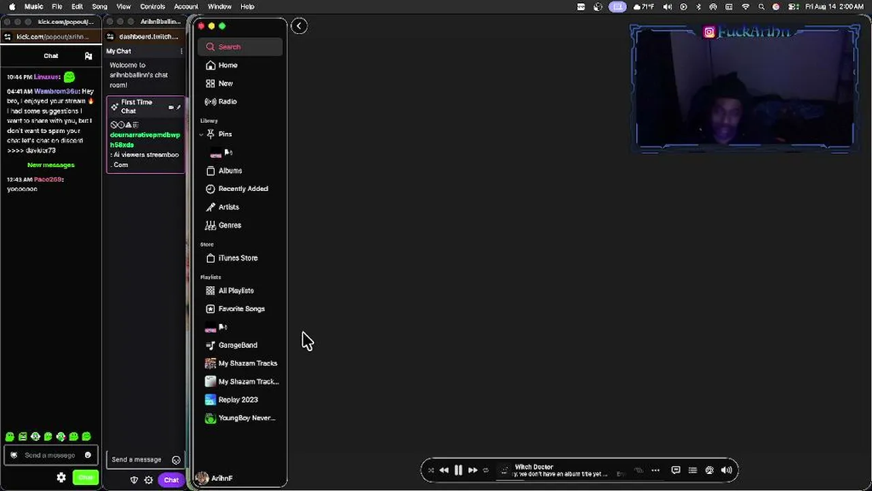Click the Twitch Send a message field
The image size is (872, 491).
tap(146, 460)
